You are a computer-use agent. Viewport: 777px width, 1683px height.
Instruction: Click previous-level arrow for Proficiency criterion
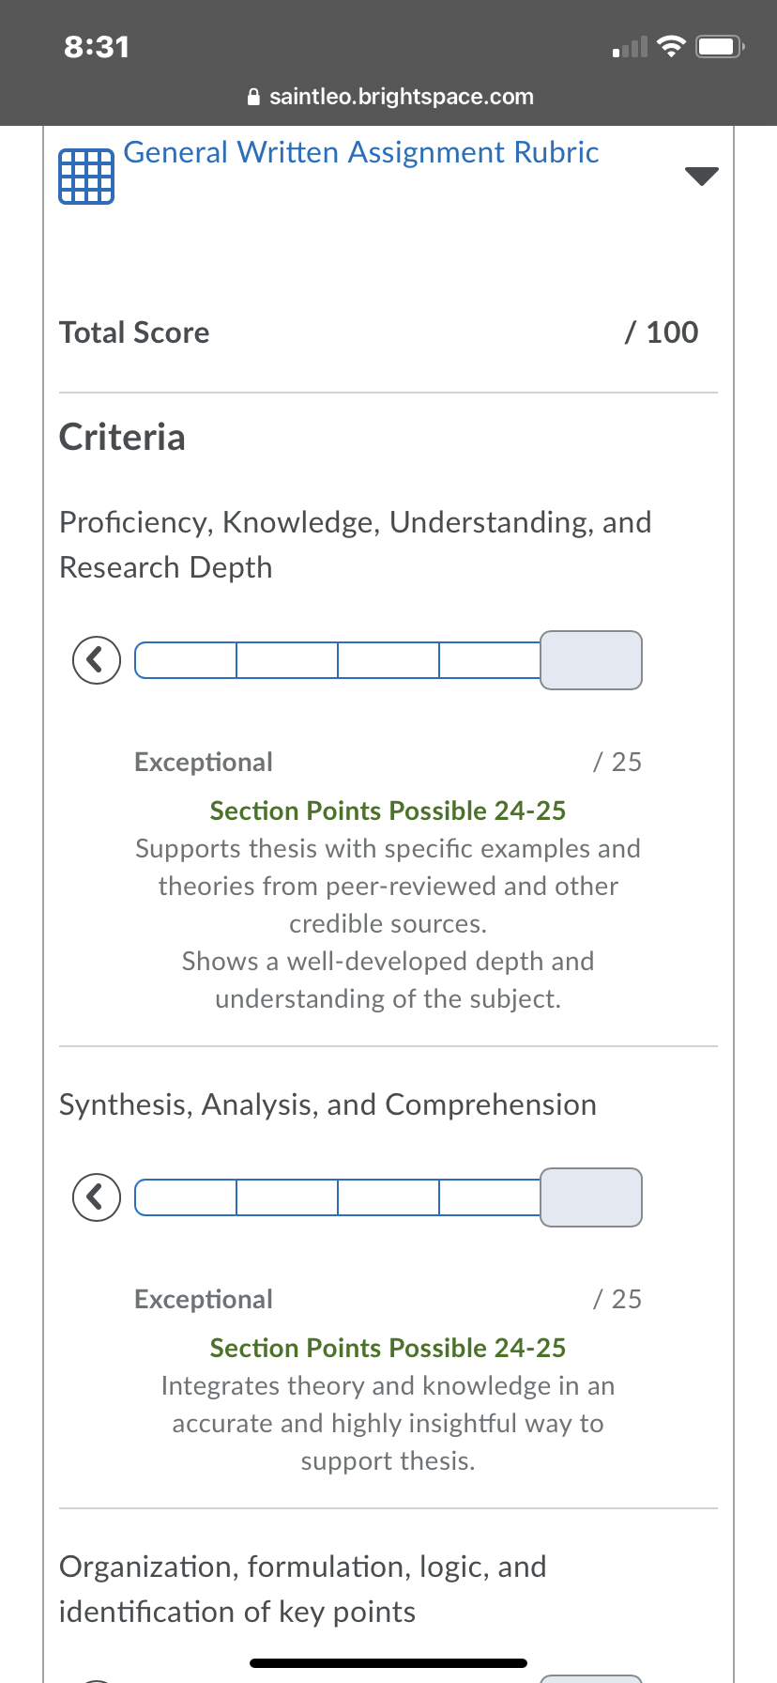(97, 660)
